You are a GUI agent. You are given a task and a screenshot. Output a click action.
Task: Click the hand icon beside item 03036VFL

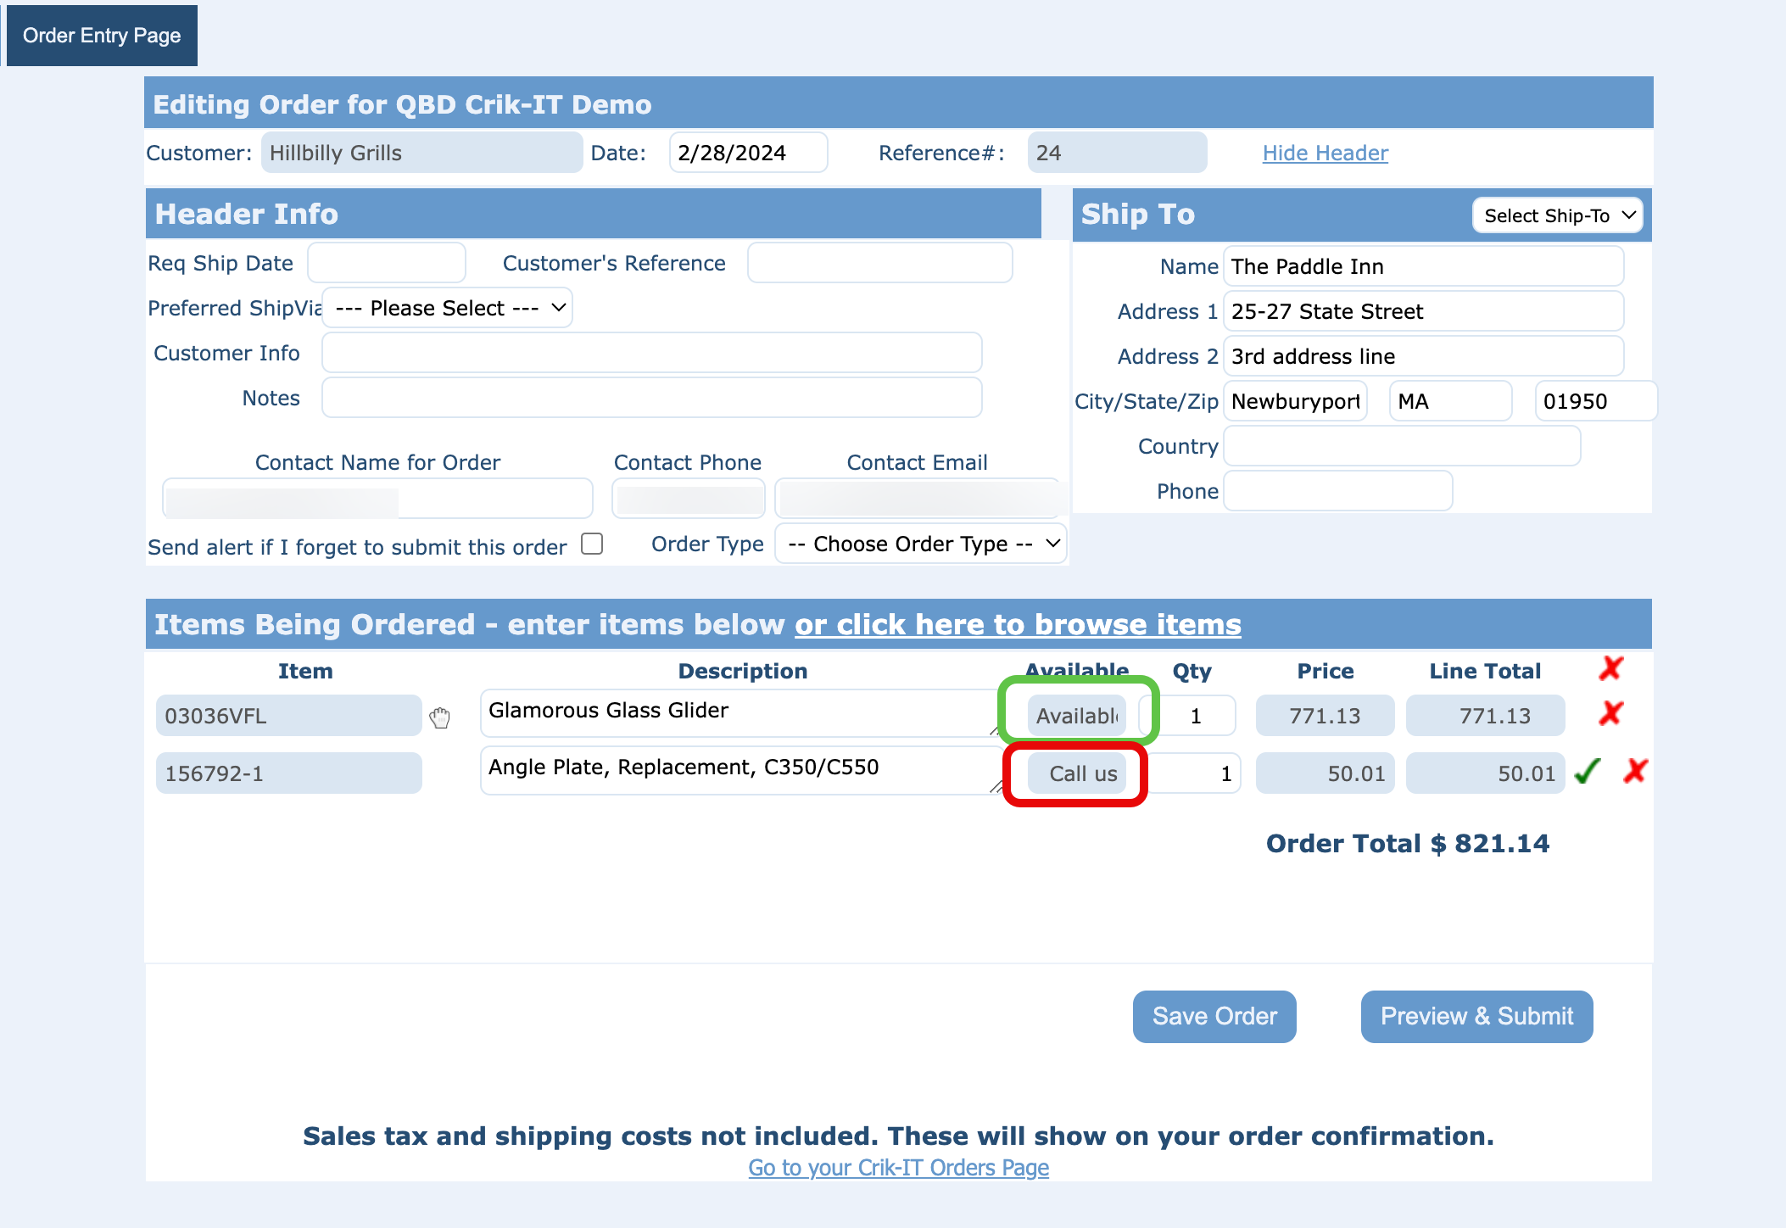click(x=439, y=717)
